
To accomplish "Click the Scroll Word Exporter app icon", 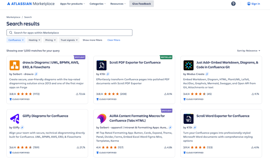I will tap(188, 119).
